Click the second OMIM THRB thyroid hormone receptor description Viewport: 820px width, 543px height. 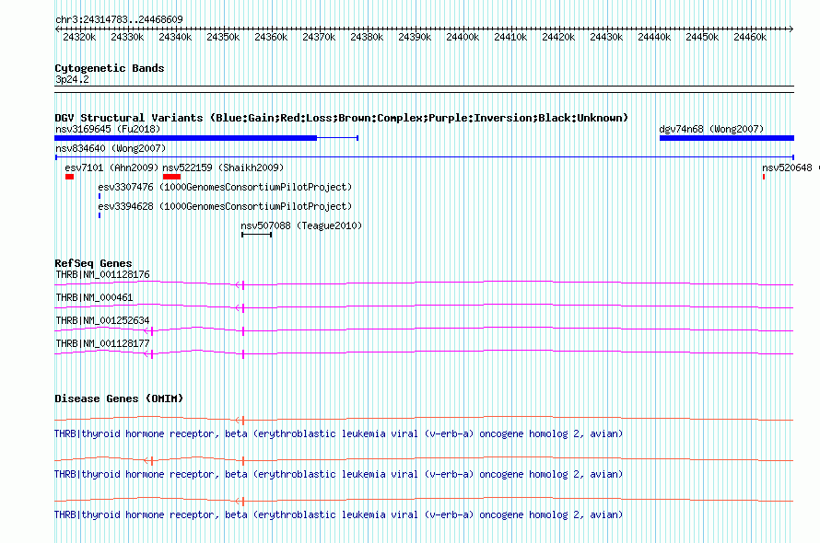(x=338, y=475)
